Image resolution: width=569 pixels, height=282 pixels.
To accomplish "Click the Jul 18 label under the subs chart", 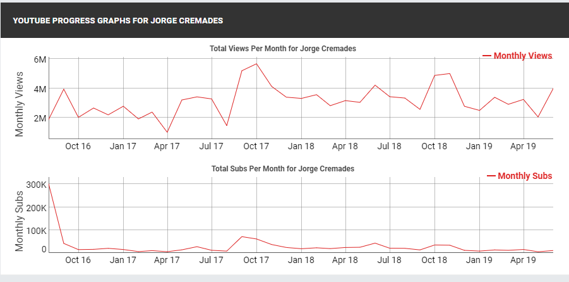I will coord(390,259).
